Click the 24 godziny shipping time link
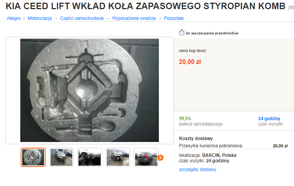 point(269,119)
